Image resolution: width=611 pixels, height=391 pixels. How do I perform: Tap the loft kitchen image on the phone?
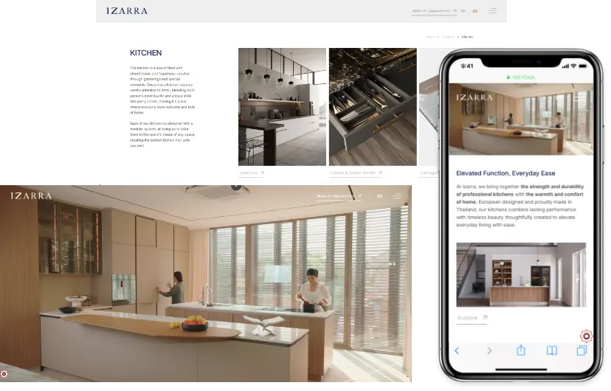coord(521,275)
